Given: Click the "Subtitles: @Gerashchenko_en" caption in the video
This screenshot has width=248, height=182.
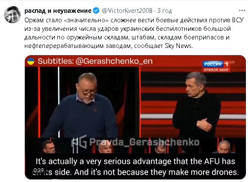Looking at the screenshot, I should click(x=95, y=61).
